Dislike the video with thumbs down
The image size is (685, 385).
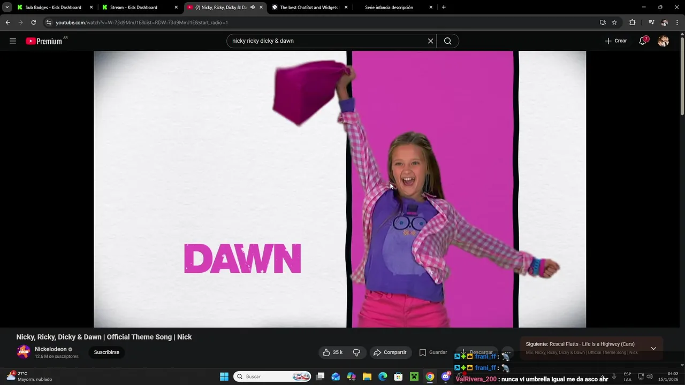(356, 352)
